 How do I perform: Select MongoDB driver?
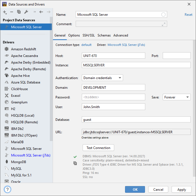click(x=26, y=162)
